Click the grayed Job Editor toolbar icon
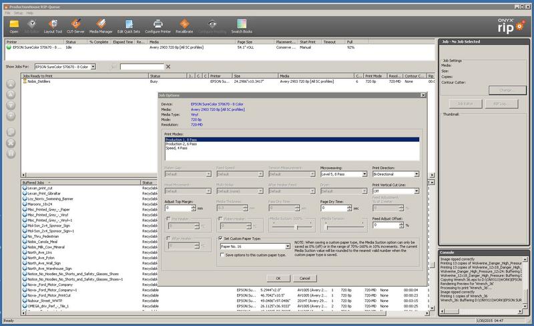The height and width of the screenshot is (326, 534). click(x=31, y=23)
